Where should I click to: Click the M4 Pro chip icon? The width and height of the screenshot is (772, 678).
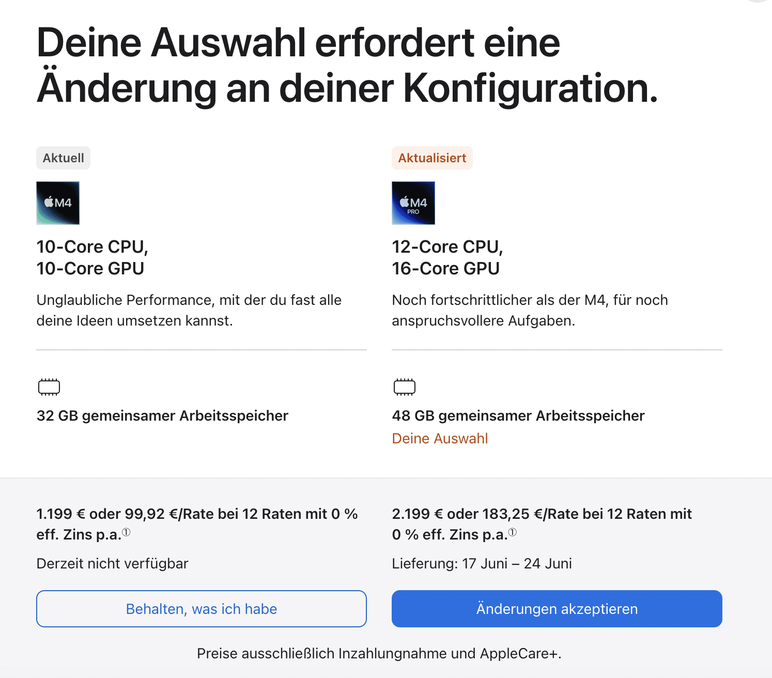413,203
